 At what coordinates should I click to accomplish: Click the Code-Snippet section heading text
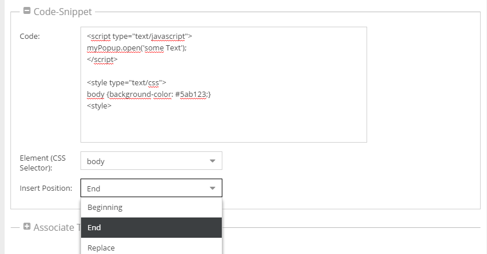[63, 11]
